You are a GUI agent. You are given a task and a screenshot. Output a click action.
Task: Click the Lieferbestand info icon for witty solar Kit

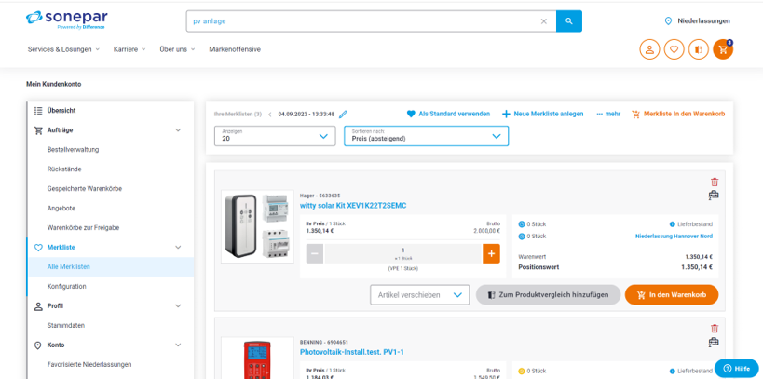[x=673, y=224]
